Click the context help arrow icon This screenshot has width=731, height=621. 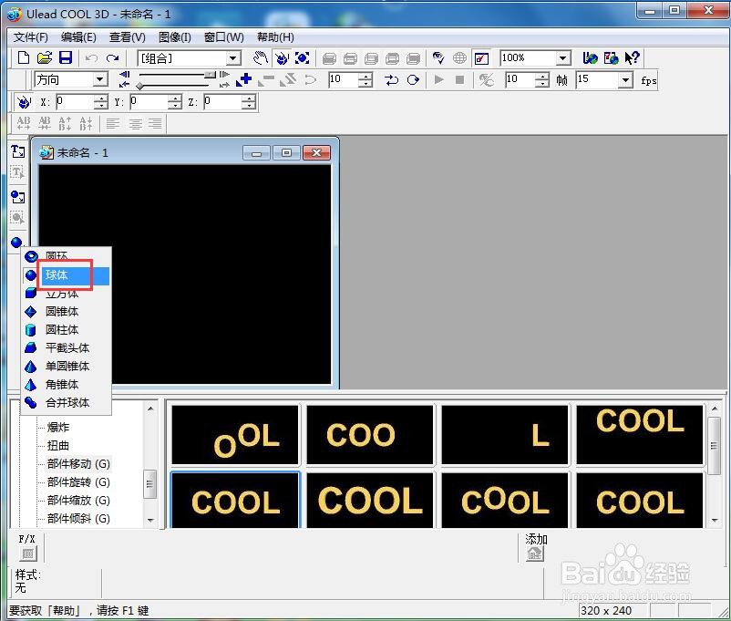(632, 57)
